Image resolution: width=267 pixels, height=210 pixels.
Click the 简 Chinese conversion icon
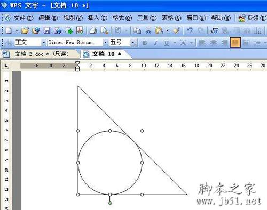[117, 30]
